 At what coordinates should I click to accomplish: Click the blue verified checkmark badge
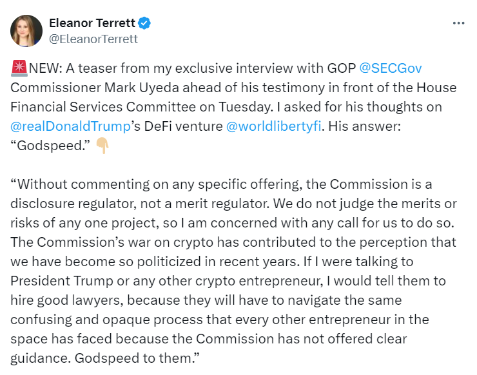144,23
